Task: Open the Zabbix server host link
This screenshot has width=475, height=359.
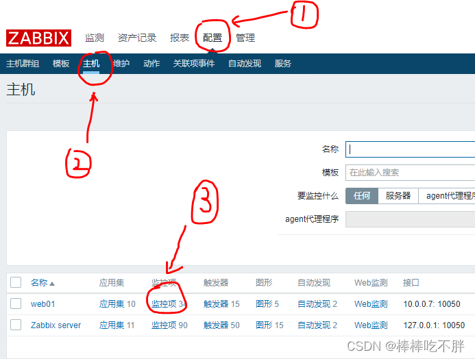Action: (x=56, y=325)
